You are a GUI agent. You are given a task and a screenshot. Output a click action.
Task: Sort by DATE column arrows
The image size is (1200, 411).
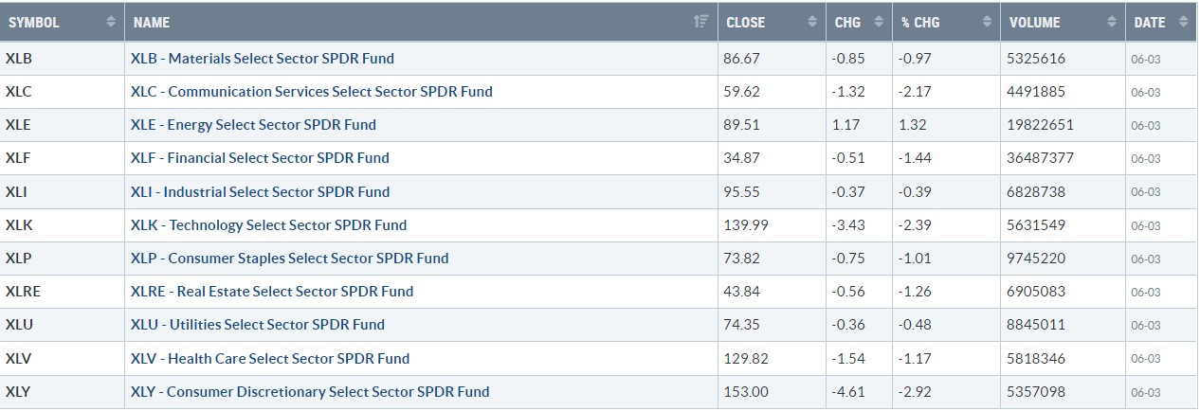tap(1182, 22)
